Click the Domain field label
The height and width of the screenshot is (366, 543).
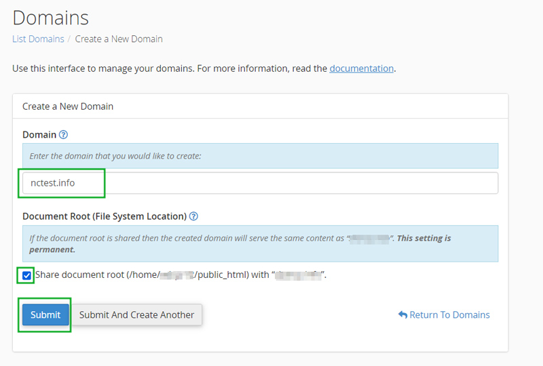39,135
